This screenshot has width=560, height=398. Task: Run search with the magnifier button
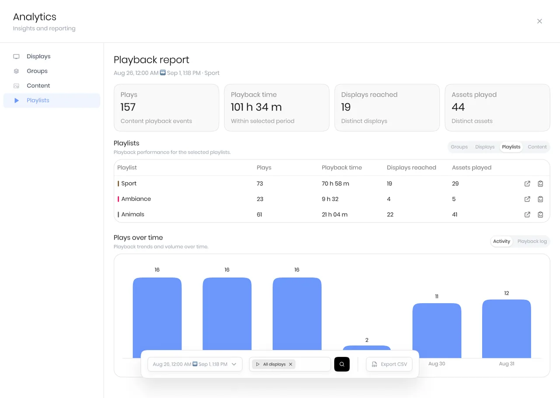click(342, 364)
